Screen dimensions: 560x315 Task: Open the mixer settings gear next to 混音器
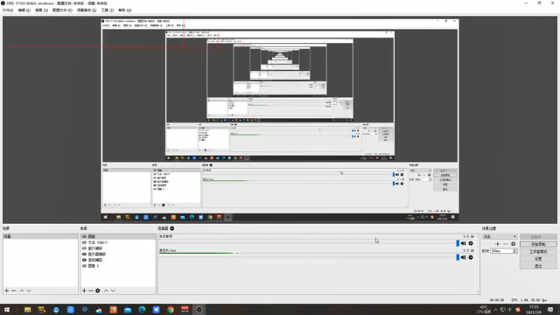pos(172,228)
